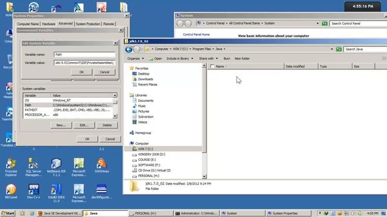Screen dimensions: 387x217
Task: Click Delete under System variables
Action: [107, 125]
